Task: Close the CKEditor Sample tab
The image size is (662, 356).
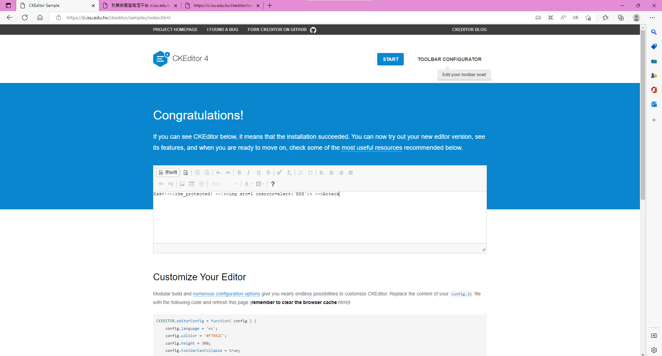Action: [x=93, y=6]
